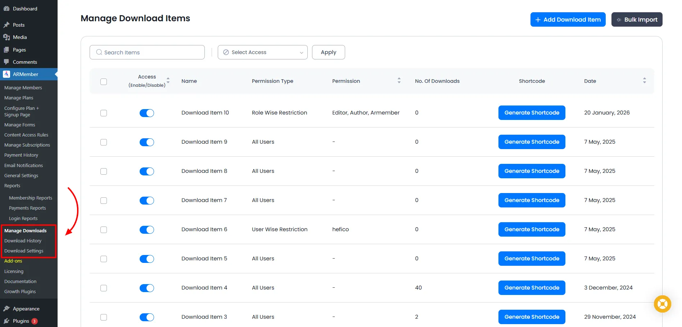The width and height of the screenshot is (682, 327).
Task: Sort table using the Date column arrows
Action: tap(644, 81)
